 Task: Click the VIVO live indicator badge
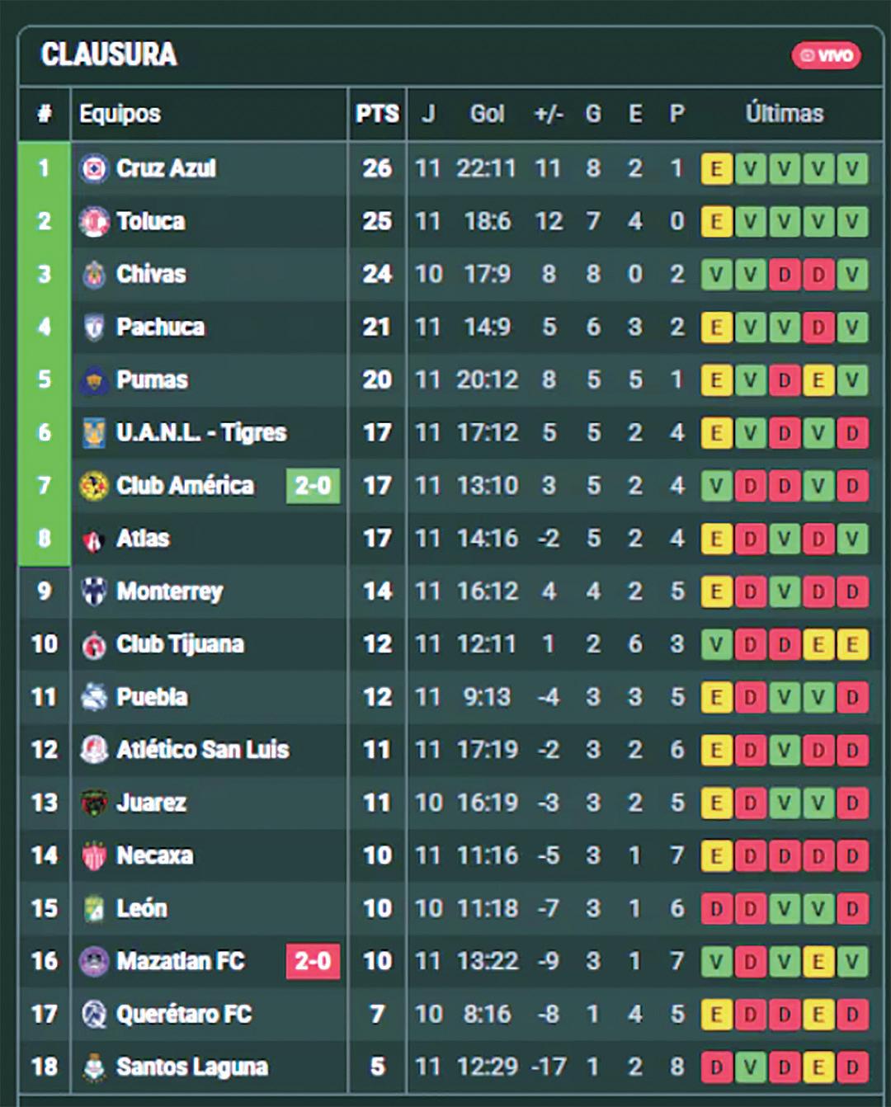827,55
